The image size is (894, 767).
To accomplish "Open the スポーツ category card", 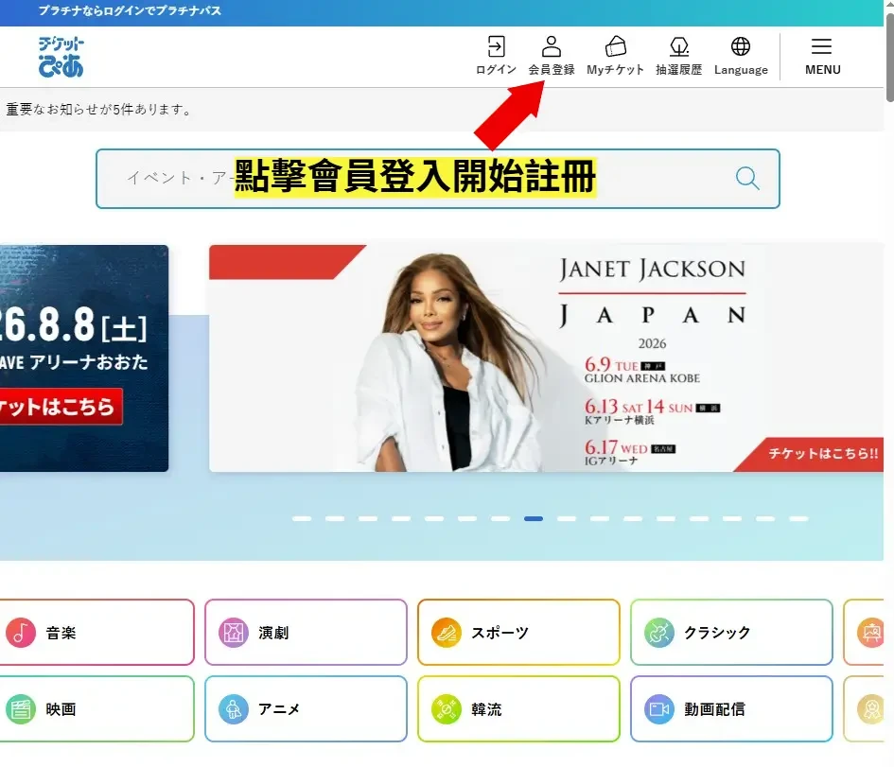I will tap(518, 632).
